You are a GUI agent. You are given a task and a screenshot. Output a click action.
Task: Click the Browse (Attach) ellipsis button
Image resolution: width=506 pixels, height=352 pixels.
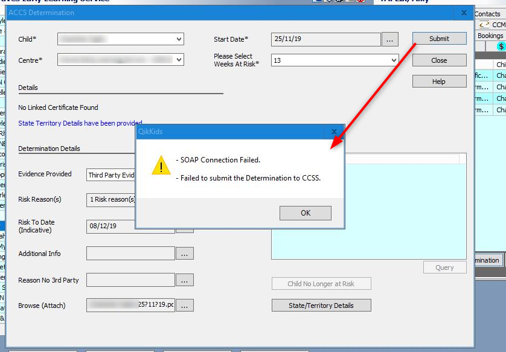[x=184, y=306]
